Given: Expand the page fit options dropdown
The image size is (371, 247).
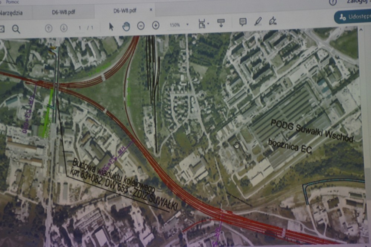Looking at the screenshot, I should 204,24.
